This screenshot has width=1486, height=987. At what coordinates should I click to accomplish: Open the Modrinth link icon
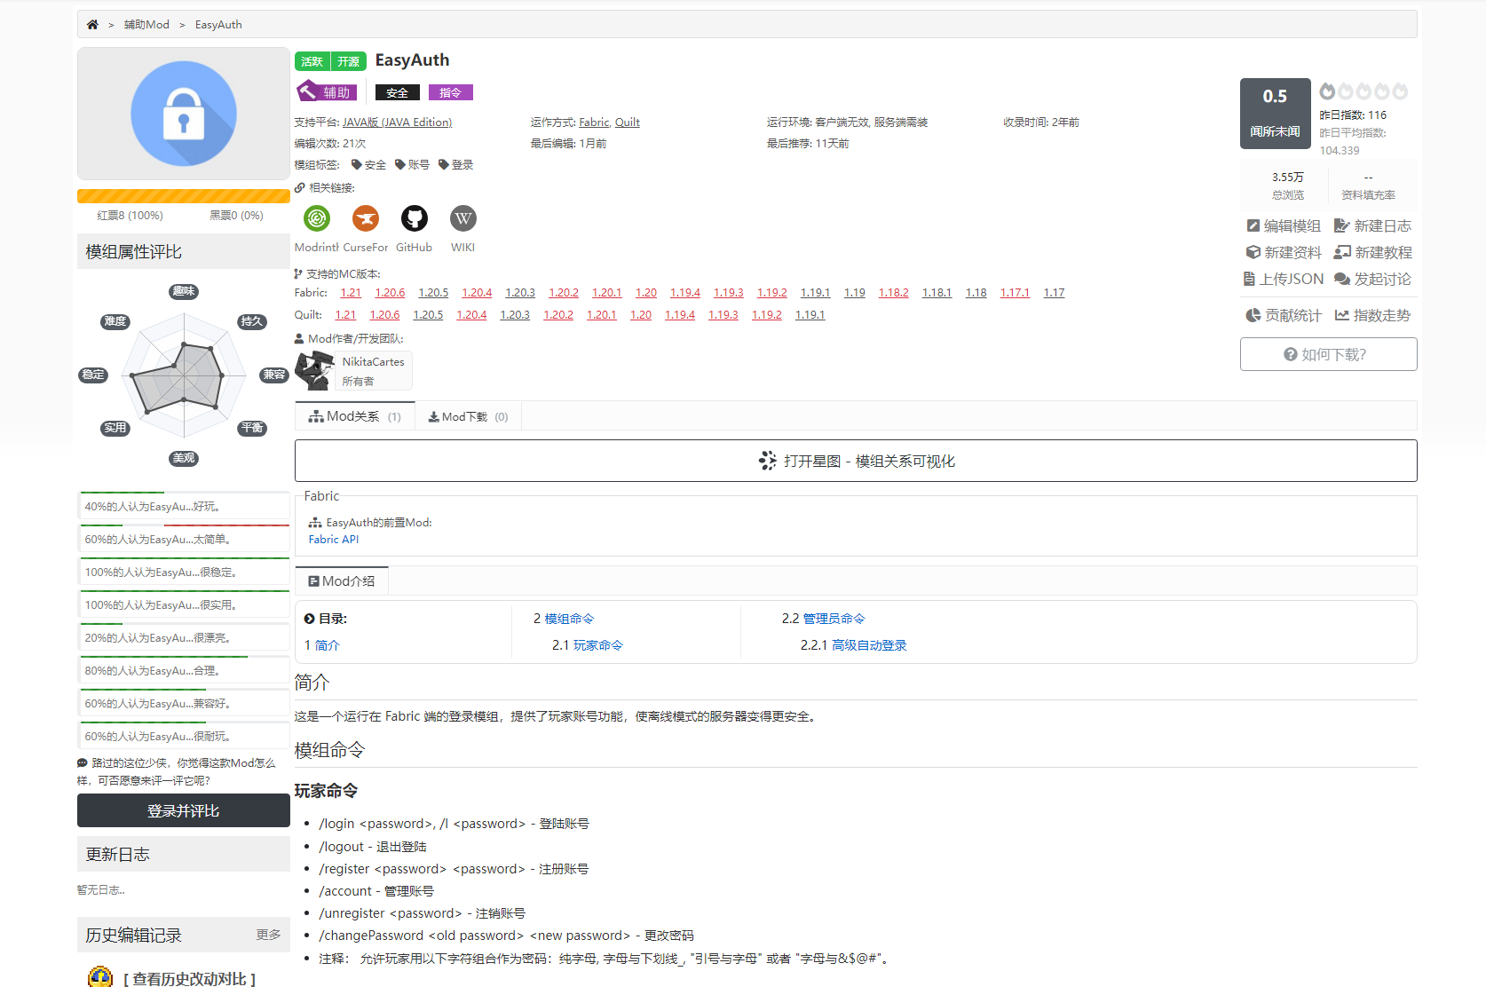(x=317, y=217)
